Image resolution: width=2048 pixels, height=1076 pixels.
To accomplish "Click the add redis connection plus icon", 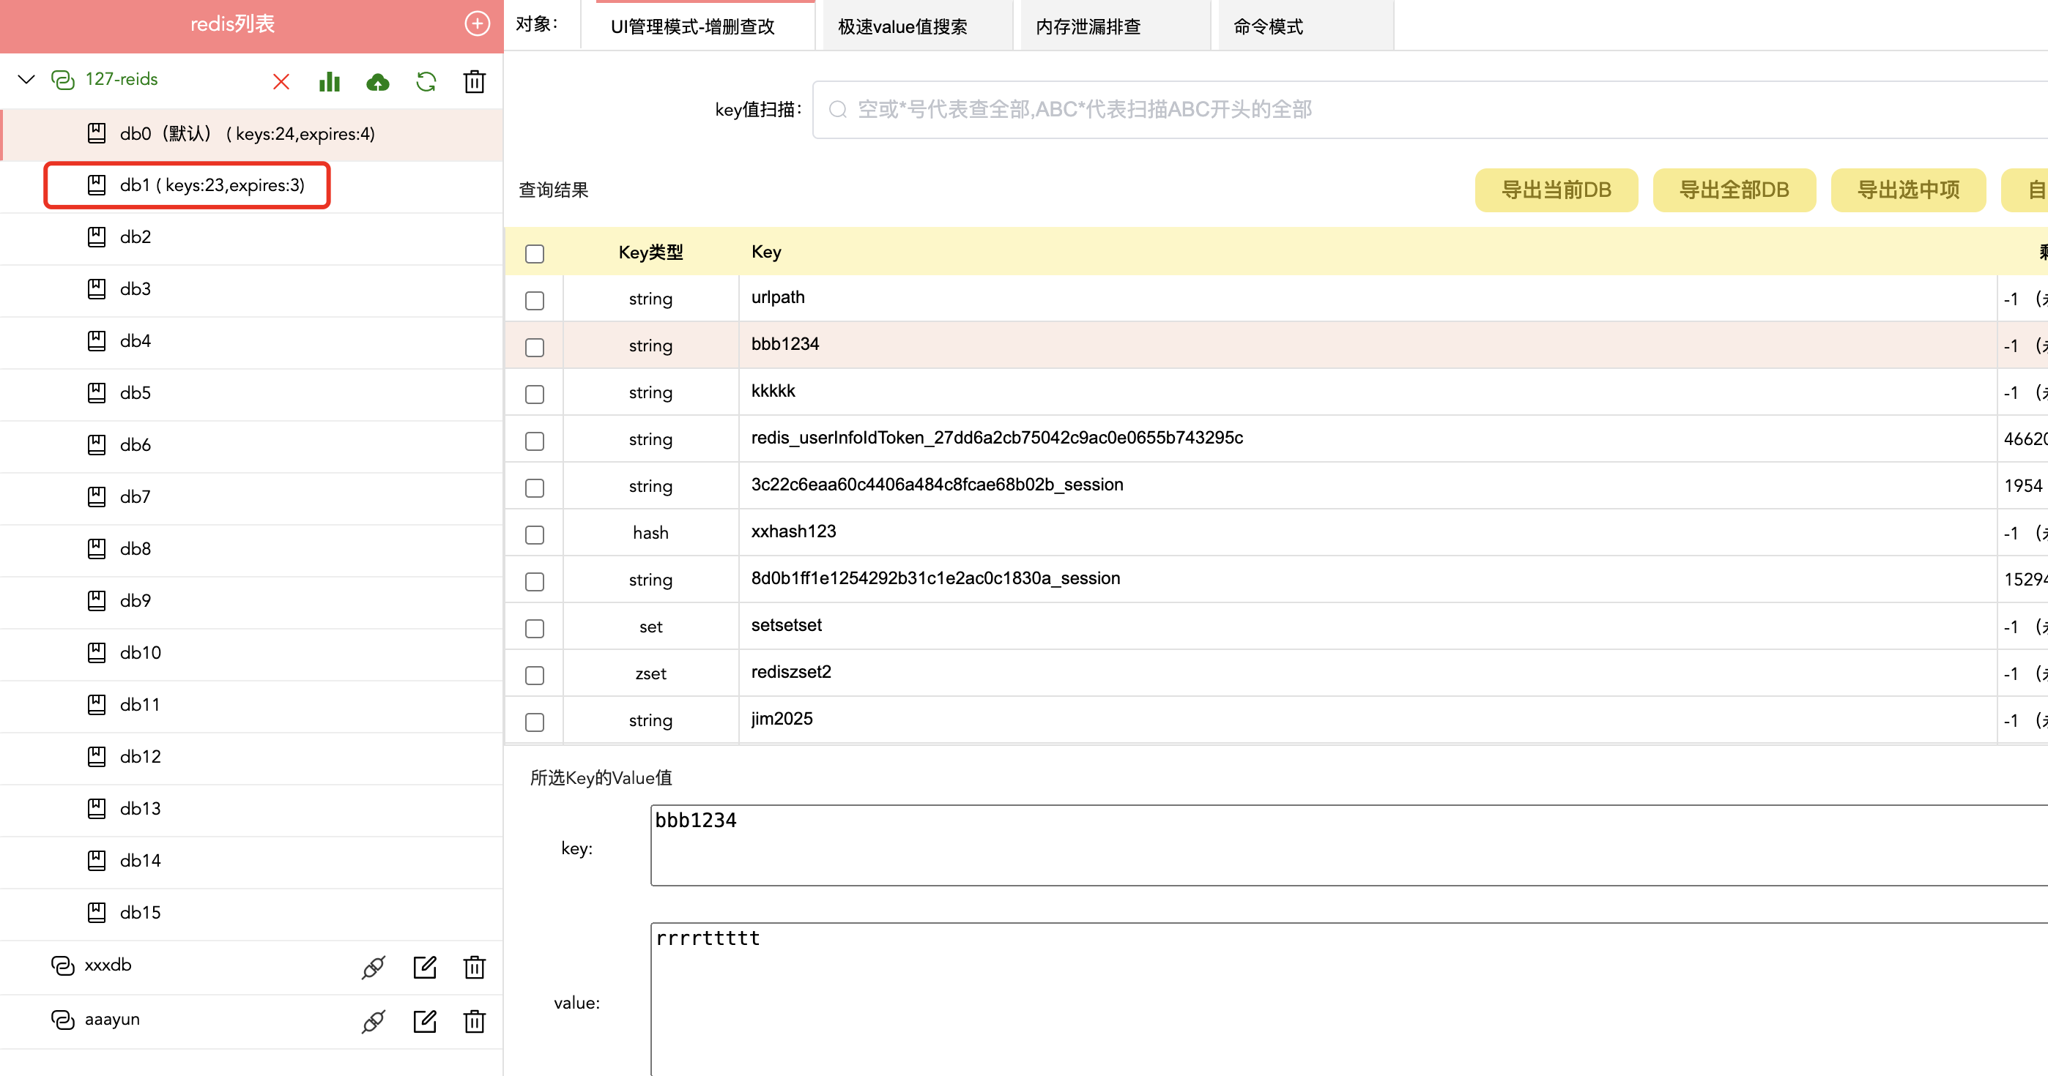I will pos(476,24).
